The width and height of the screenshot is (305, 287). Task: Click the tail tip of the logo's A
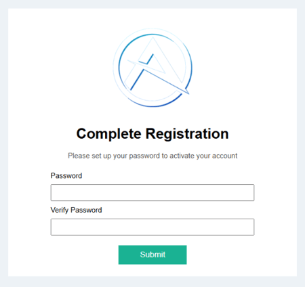tap(188, 93)
